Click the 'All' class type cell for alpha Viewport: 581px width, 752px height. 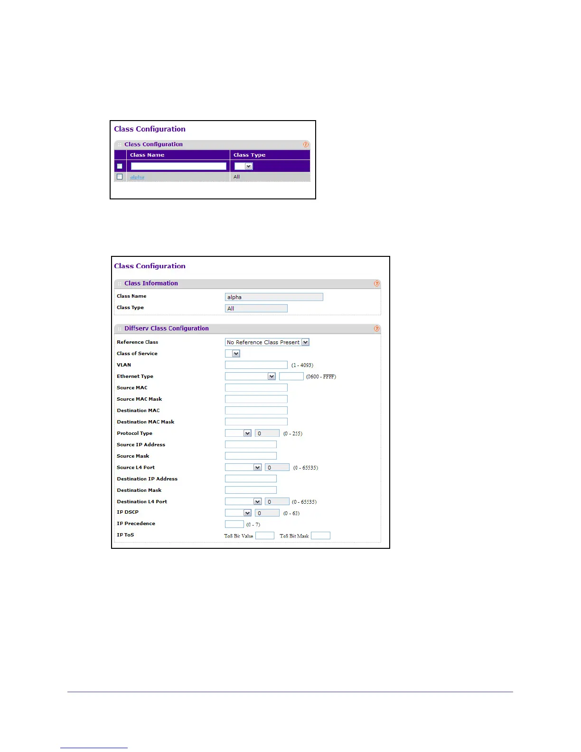(x=236, y=177)
